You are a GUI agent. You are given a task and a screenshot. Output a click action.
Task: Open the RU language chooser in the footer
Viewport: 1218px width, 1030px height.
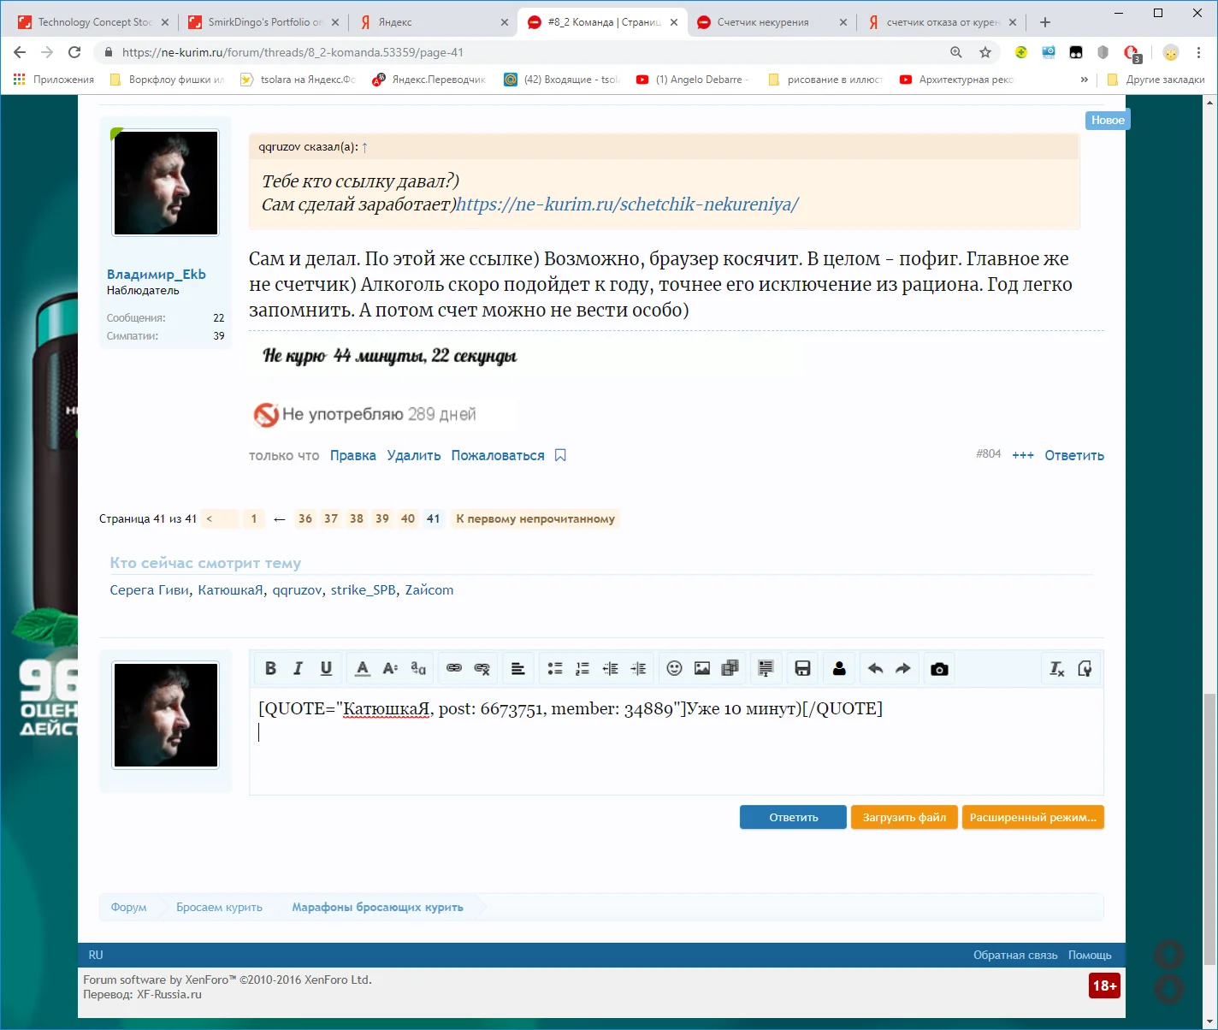96,955
